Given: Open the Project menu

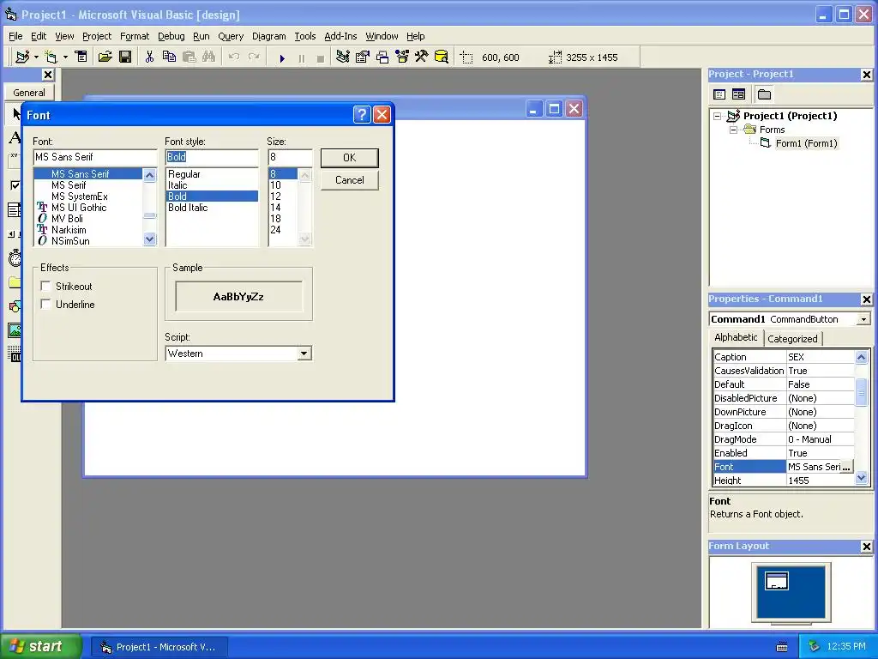Looking at the screenshot, I should click(x=97, y=36).
